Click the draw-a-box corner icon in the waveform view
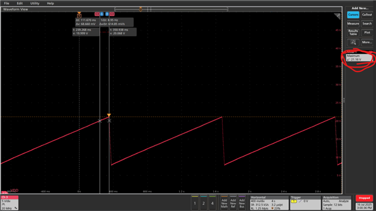This screenshot has height=211, width=376. coord(337,16)
